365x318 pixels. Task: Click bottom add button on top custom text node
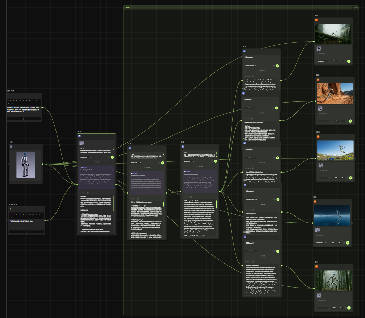pyautogui.click(x=23, y=118)
